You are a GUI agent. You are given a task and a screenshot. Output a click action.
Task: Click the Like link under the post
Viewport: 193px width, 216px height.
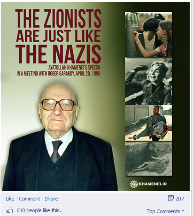point(10,199)
